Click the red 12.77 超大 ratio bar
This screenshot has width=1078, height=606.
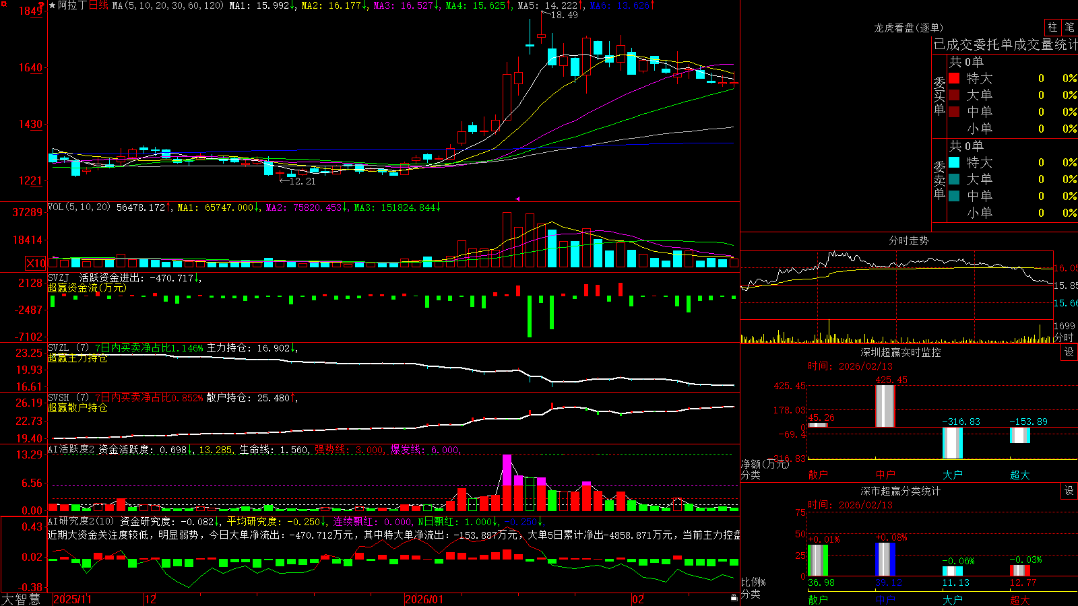click(x=1020, y=570)
